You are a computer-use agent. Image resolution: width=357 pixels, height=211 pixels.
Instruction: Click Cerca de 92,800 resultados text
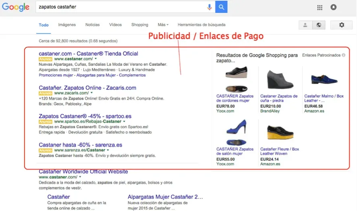78,41
